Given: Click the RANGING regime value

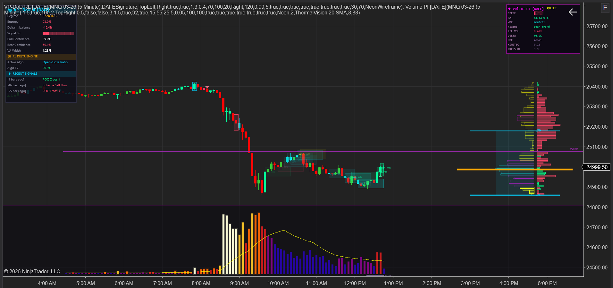Looking at the screenshot, I should click(x=49, y=16).
